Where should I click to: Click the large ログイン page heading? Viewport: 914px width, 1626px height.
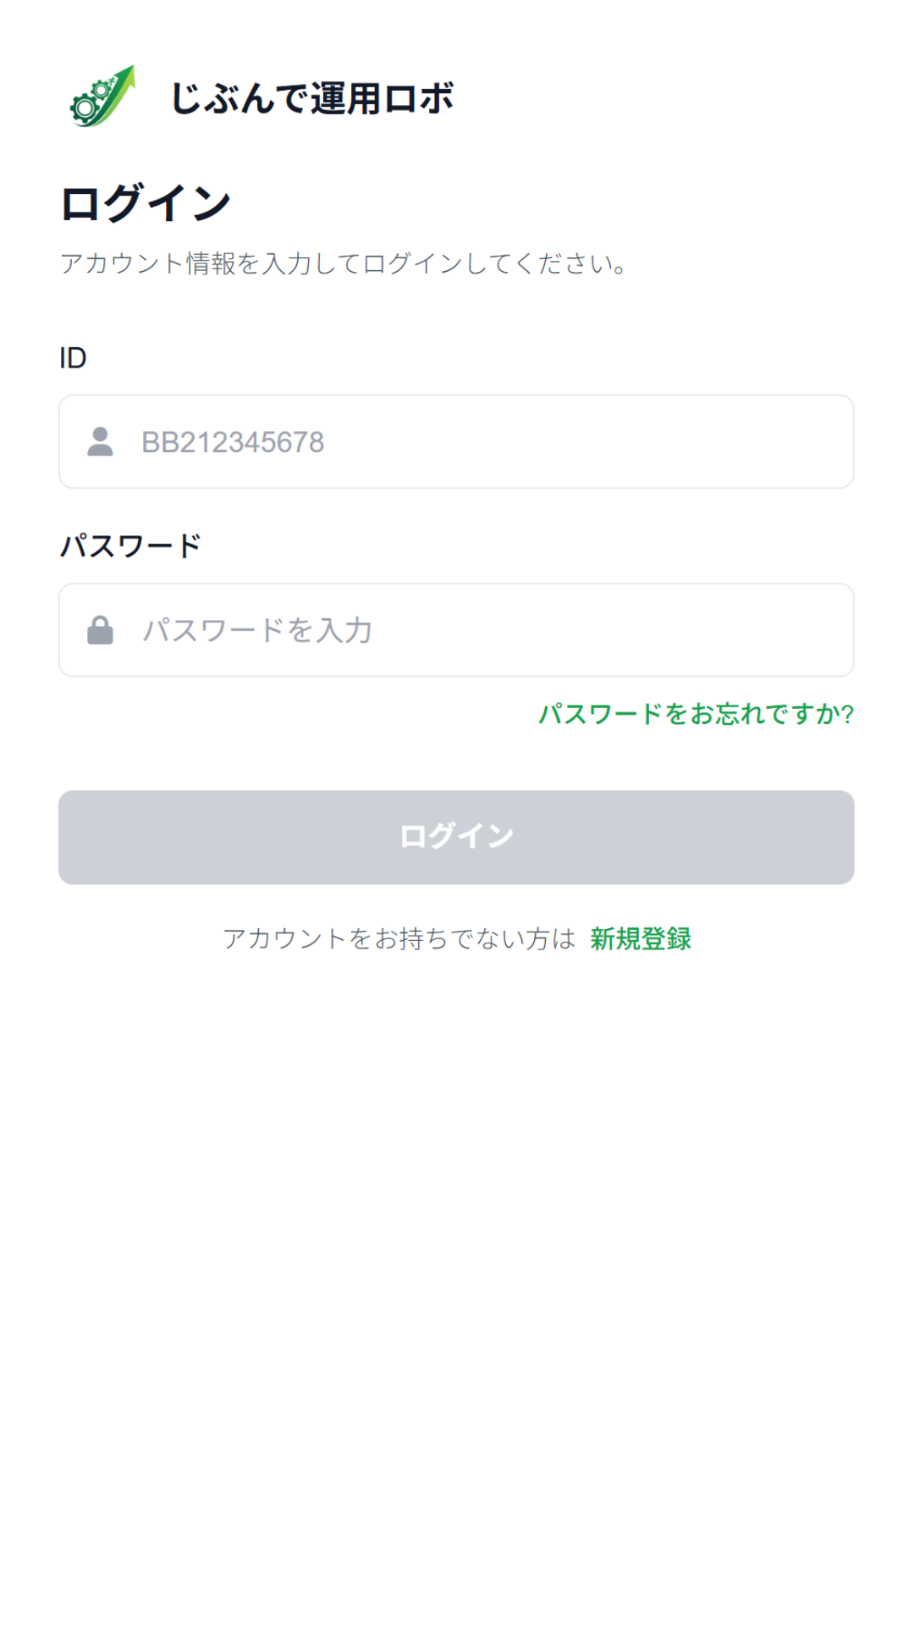point(146,204)
